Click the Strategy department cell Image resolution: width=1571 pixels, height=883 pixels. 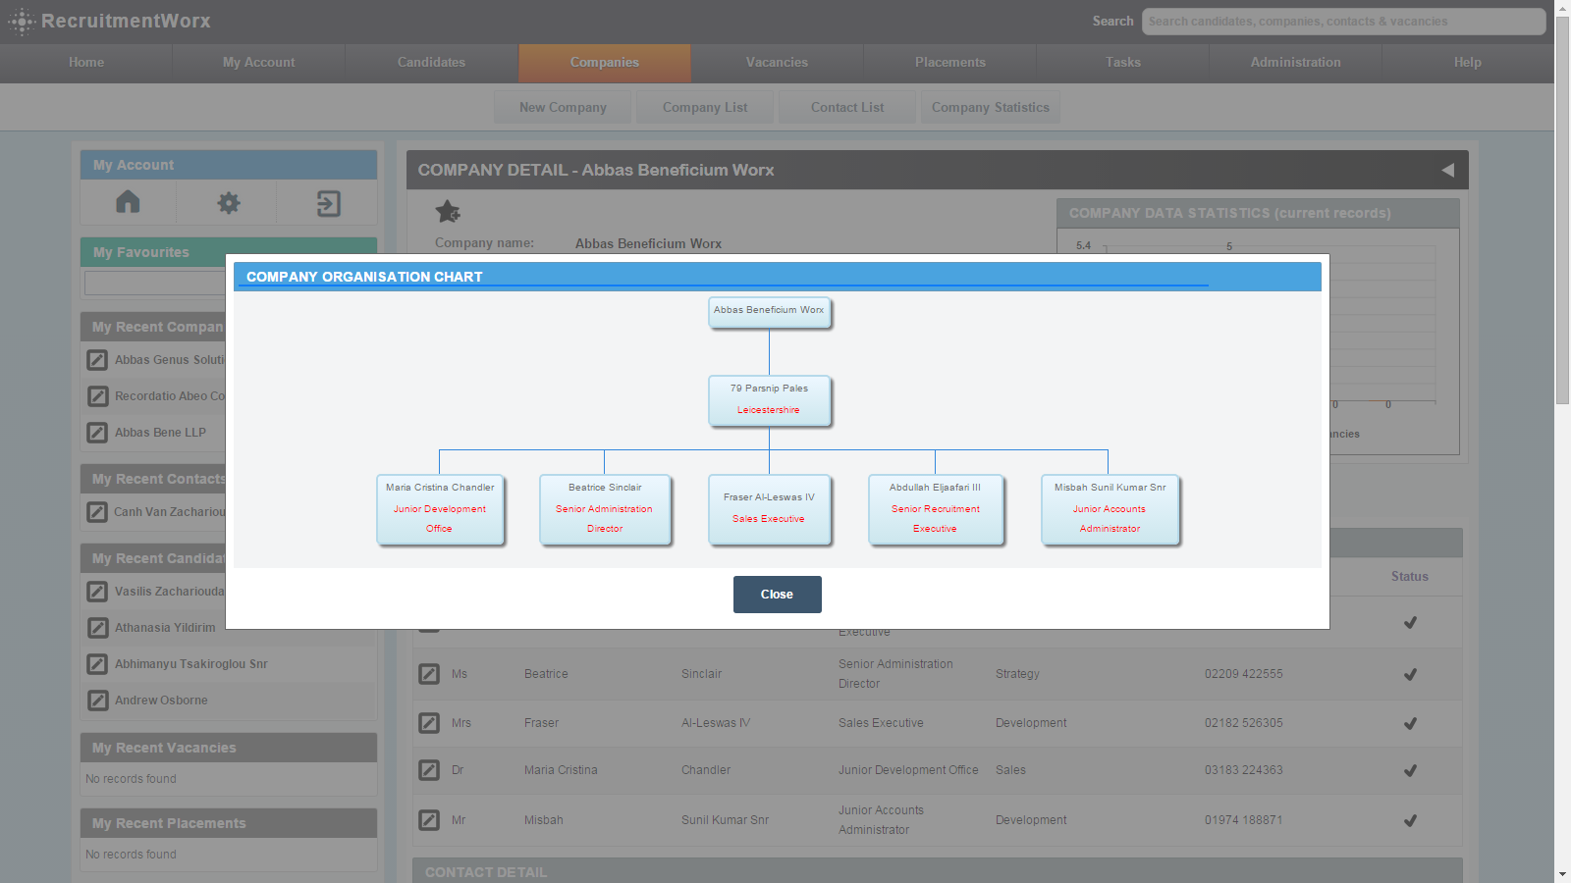1017,674
